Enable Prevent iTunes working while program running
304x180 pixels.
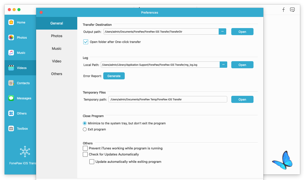(x=85, y=148)
